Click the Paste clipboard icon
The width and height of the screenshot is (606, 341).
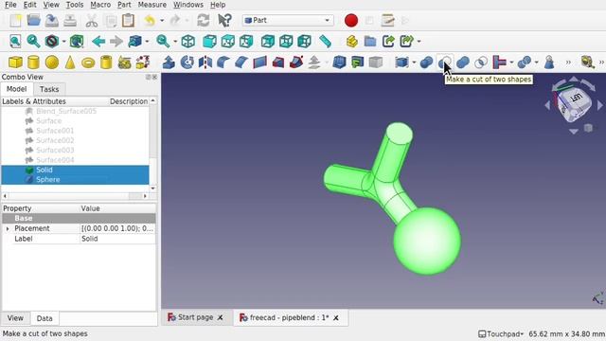click(128, 21)
